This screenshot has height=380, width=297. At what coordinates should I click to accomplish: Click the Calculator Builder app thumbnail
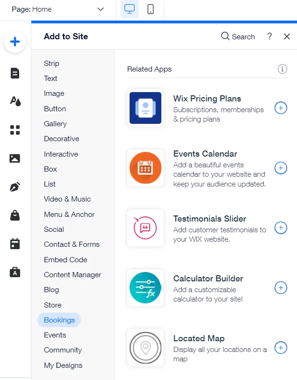coord(145,287)
